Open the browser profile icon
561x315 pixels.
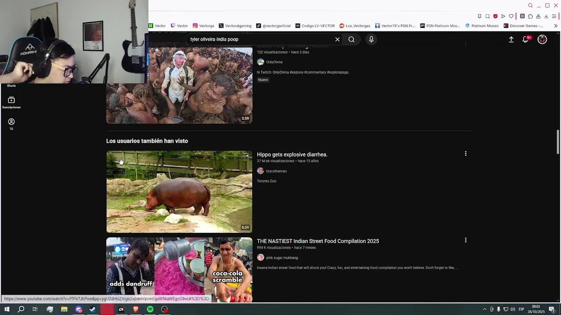pos(538,16)
